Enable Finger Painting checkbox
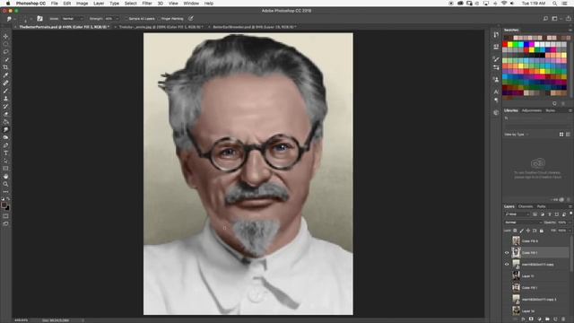This screenshot has height=323, width=574. [x=159, y=18]
